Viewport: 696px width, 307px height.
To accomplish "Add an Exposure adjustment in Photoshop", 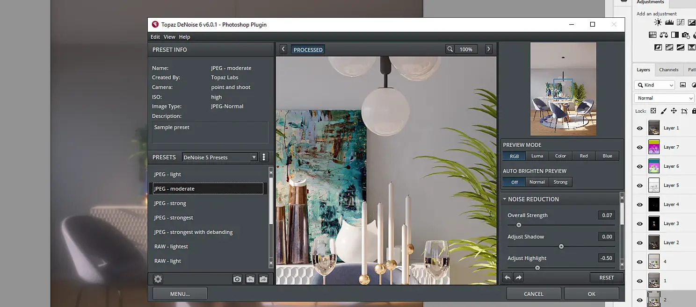I will pyautogui.click(x=692, y=22).
